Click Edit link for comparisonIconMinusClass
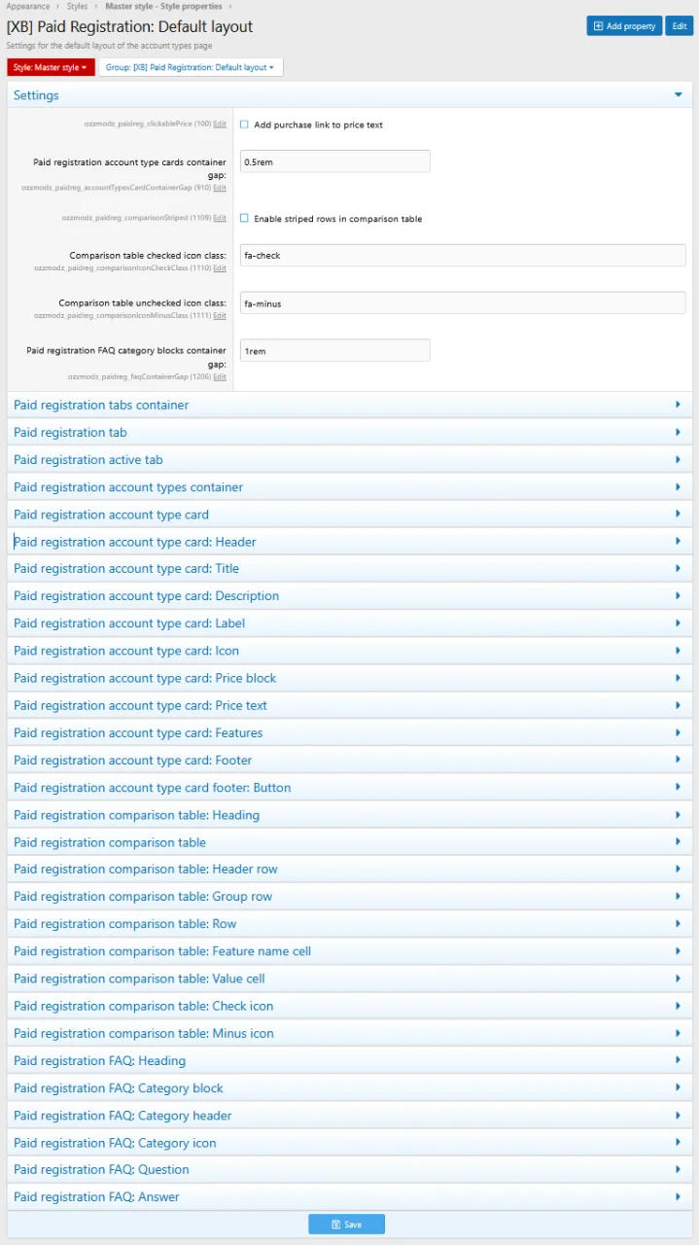Viewport: 699px width, 1245px height. tap(220, 315)
